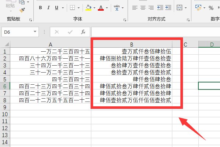Open underline style dropdown arrow
220x147 pixels.
click(63, 8)
